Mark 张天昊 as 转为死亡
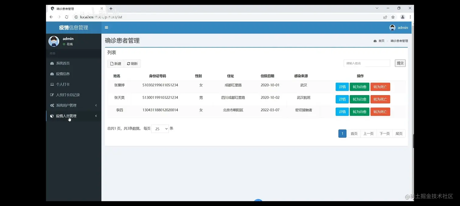 [x=380, y=99]
